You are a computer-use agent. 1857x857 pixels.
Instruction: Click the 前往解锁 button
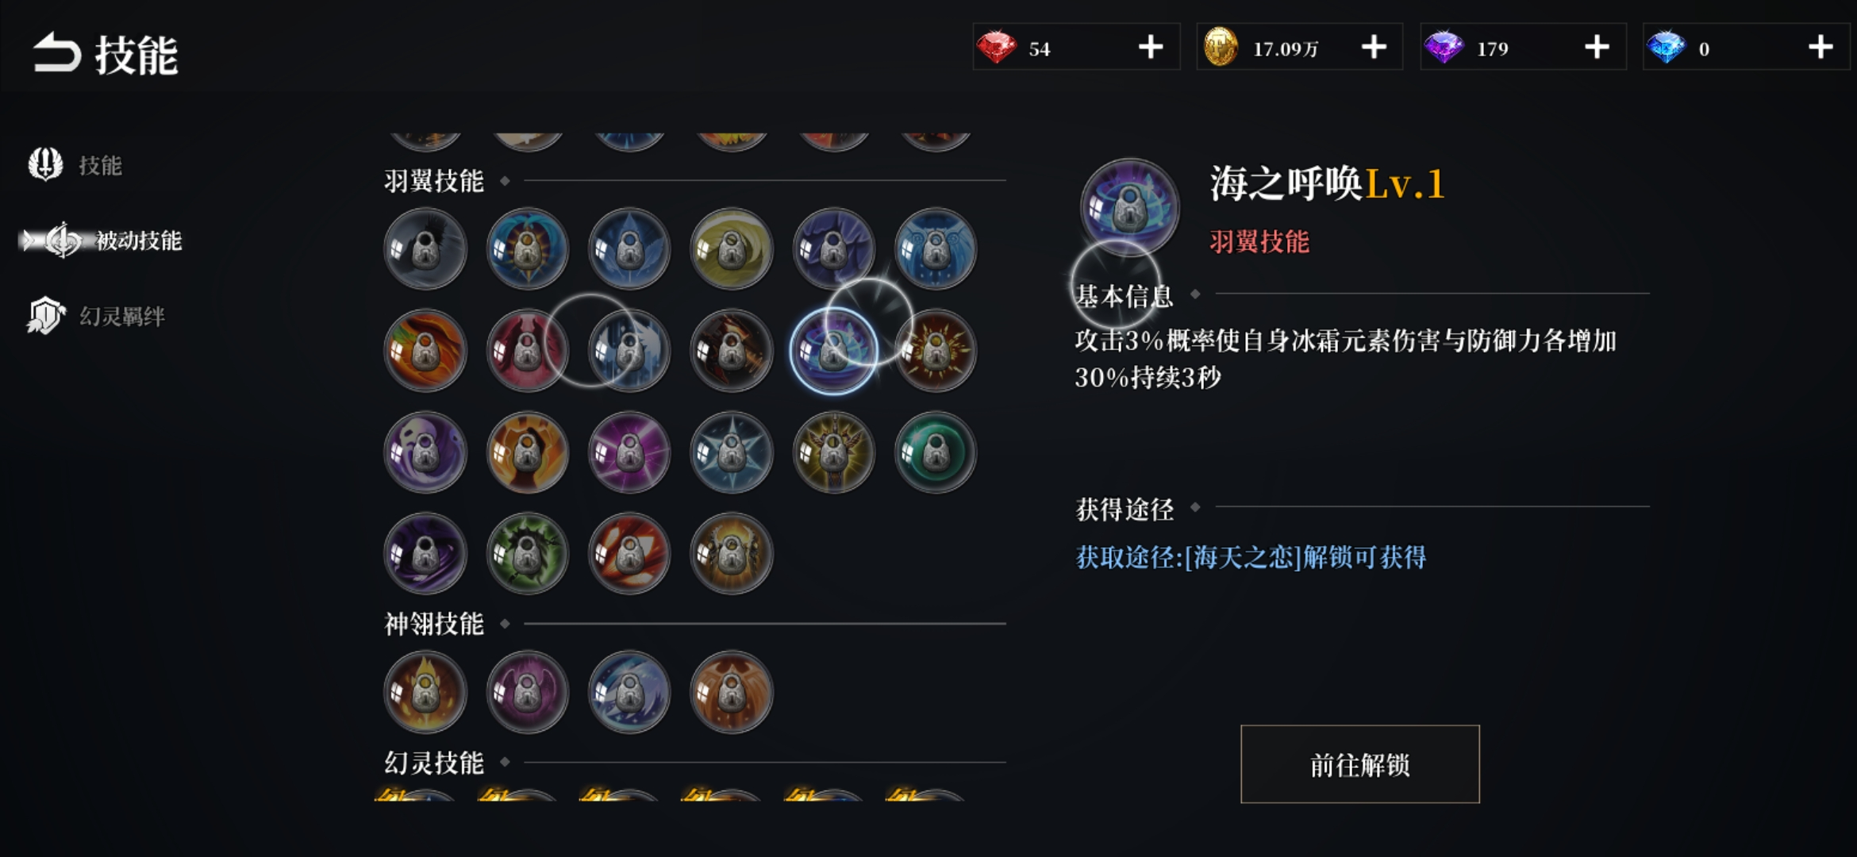click(1359, 764)
